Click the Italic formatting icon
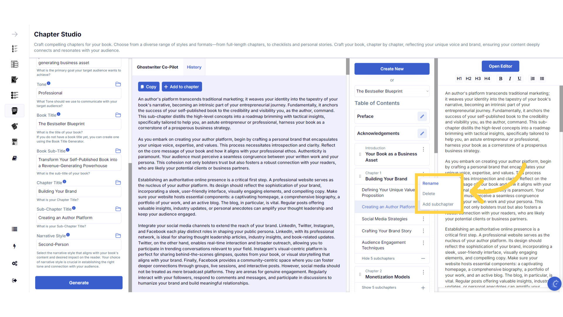This screenshot has height=317, width=563. tap(510, 79)
